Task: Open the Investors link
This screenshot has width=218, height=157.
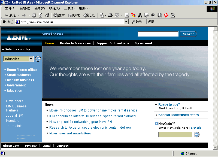Action: tap(13, 121)
